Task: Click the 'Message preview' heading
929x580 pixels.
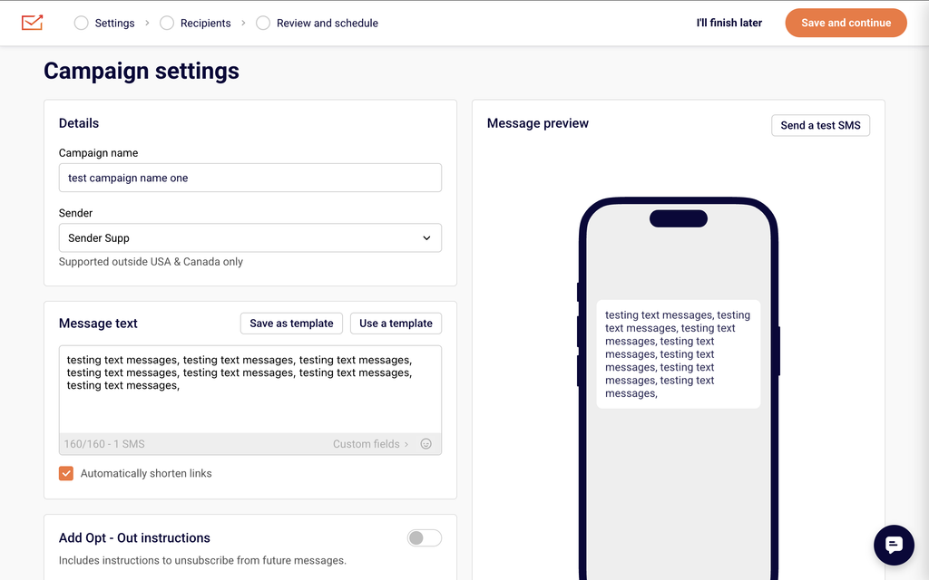Action: point(538,123)
